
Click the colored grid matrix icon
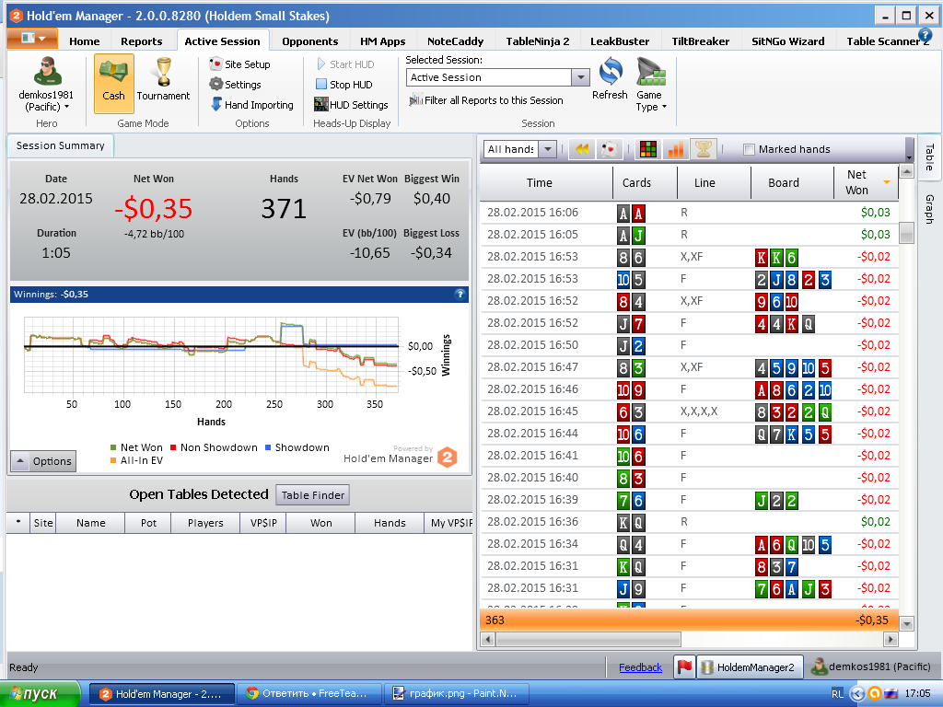click(647, 149)
